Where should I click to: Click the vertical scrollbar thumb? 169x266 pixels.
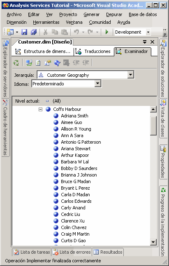click(x=153, y=126)
